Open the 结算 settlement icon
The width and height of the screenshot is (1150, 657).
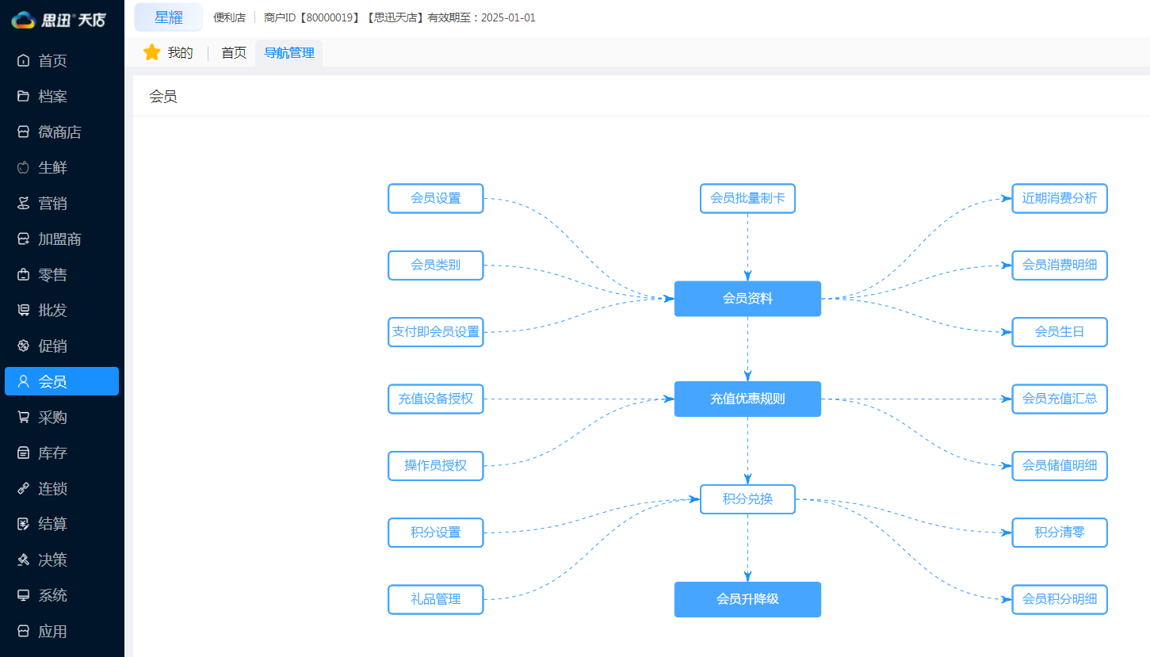(x=23, y=525)
